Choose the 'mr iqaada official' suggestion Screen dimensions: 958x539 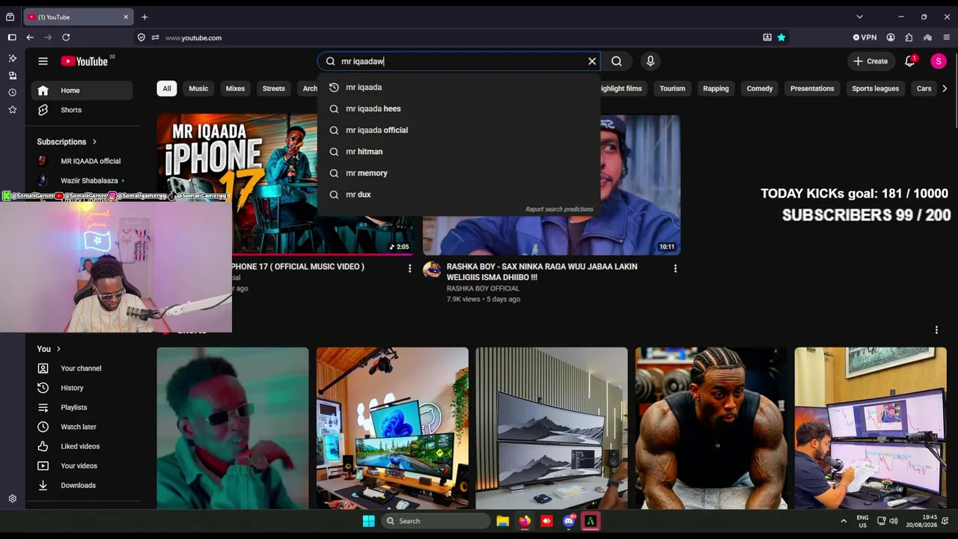pyautogui.click(x=459, y=130)
